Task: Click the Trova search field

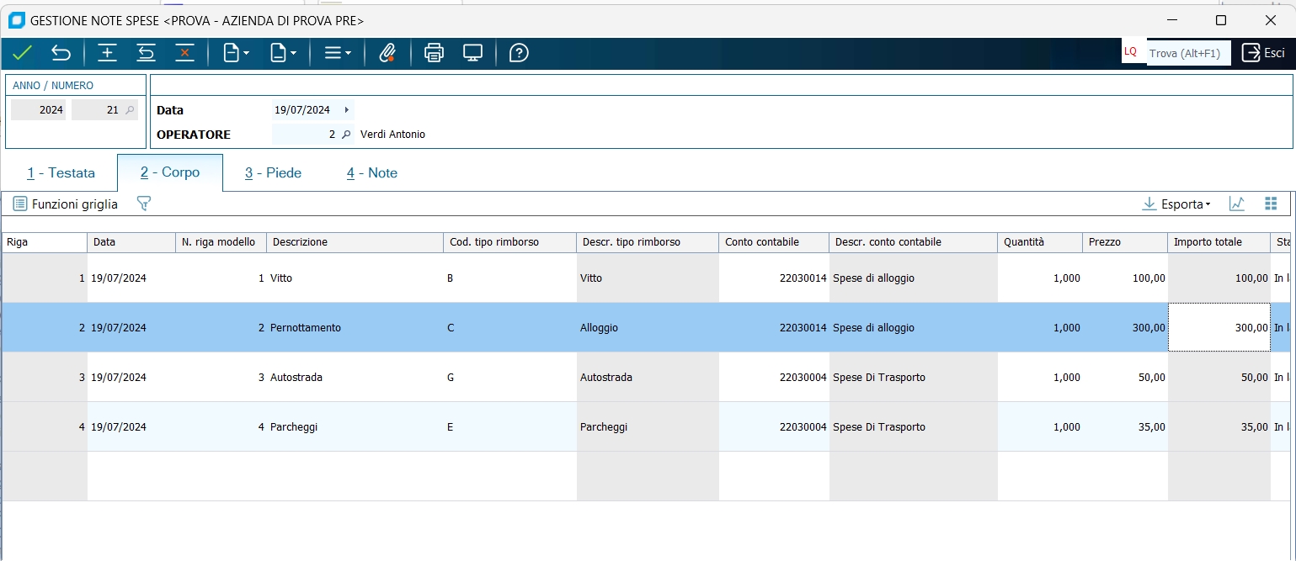Action: [1187, 53]
